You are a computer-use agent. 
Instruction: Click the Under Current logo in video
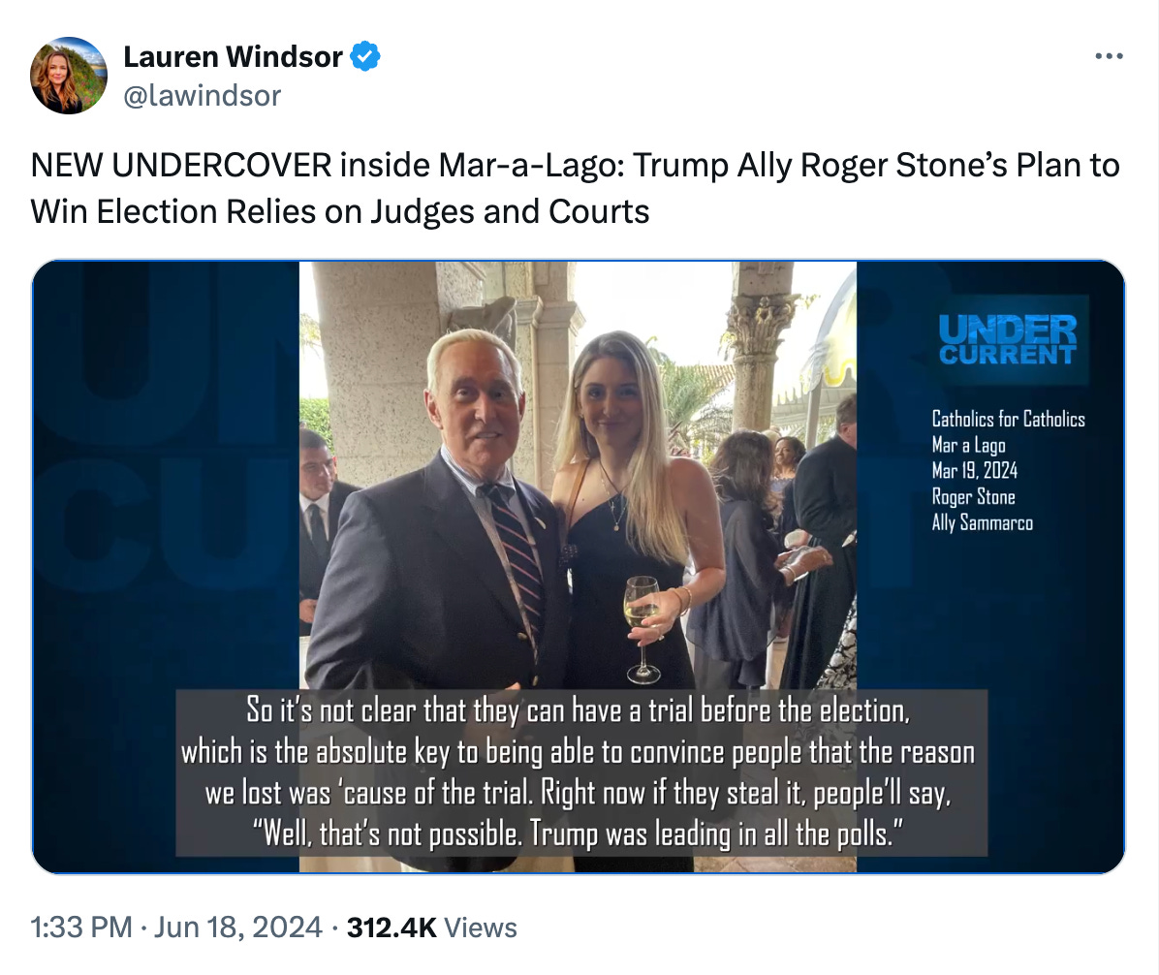tap(1008, 340)
